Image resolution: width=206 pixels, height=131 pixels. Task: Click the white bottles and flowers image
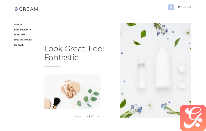point(156,70)
